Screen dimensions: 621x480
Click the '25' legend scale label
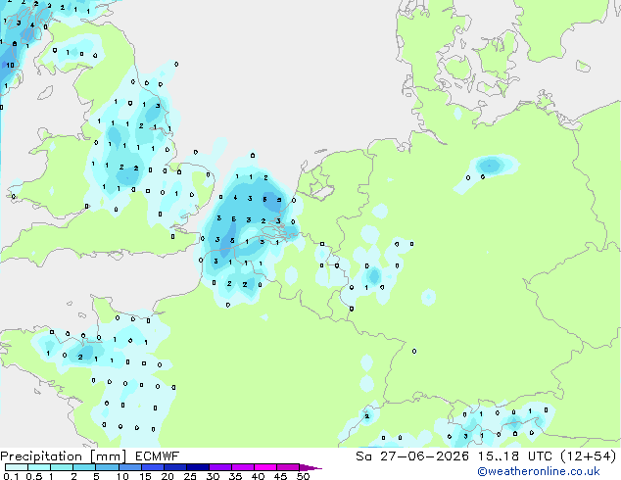point(190,476)
